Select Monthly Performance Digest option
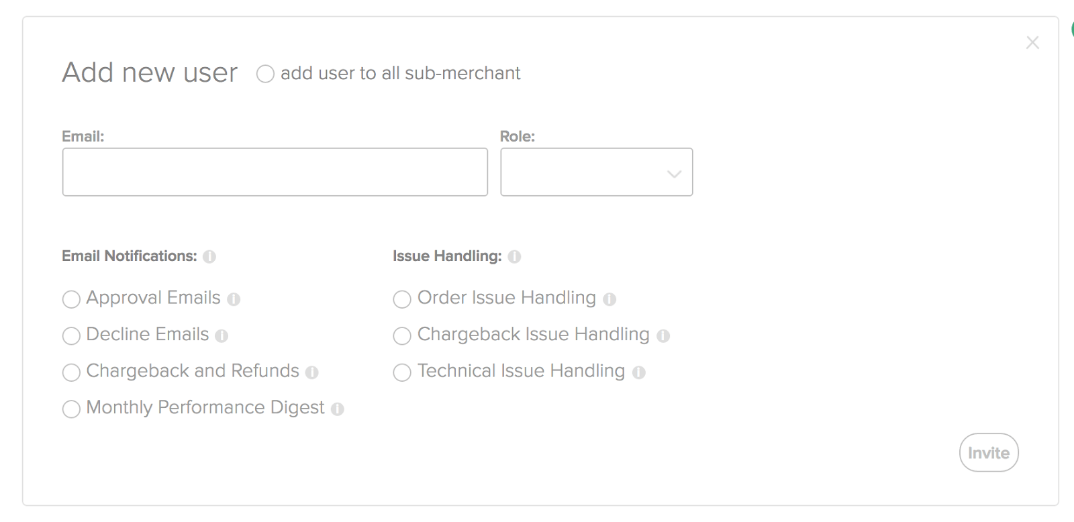This screenshot has height=522, width=1074. 71,409
